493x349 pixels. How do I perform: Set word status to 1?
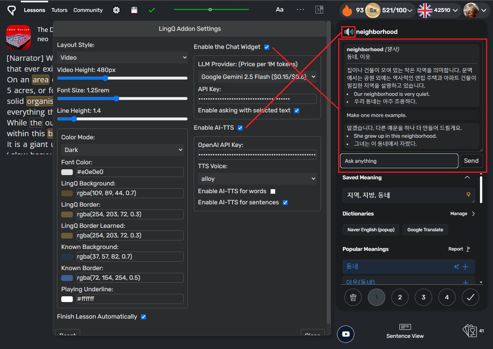pyautogui.click(x=377, y=297)
